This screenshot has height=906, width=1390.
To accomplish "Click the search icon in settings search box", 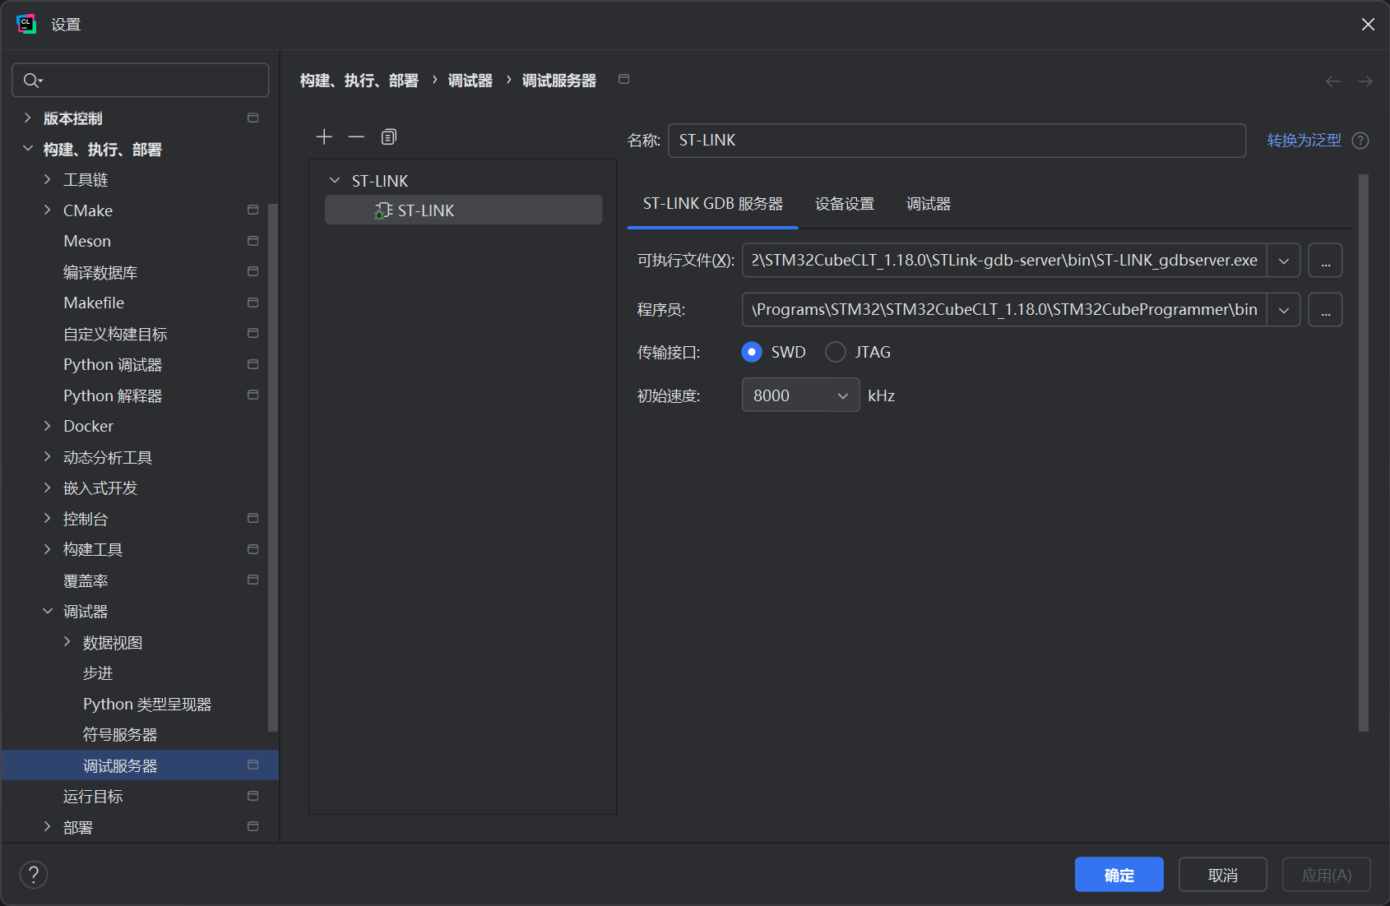I will [33, 80].
